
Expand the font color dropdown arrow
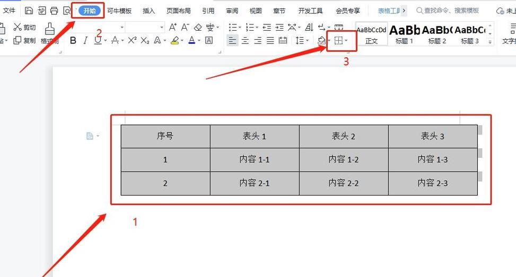tap(199, 41)
